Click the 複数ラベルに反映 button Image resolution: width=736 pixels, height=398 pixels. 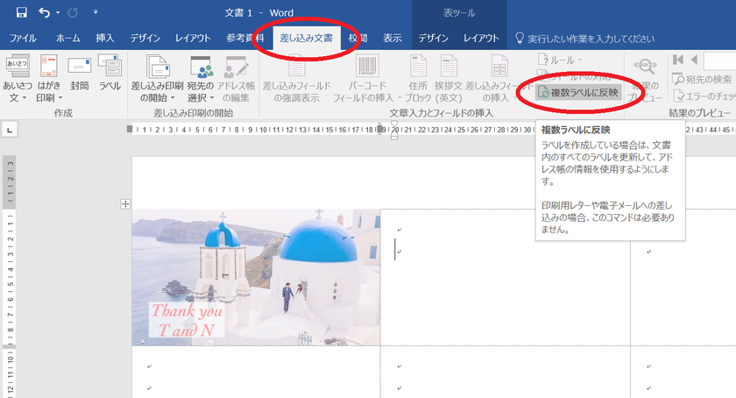click(579, 93)
